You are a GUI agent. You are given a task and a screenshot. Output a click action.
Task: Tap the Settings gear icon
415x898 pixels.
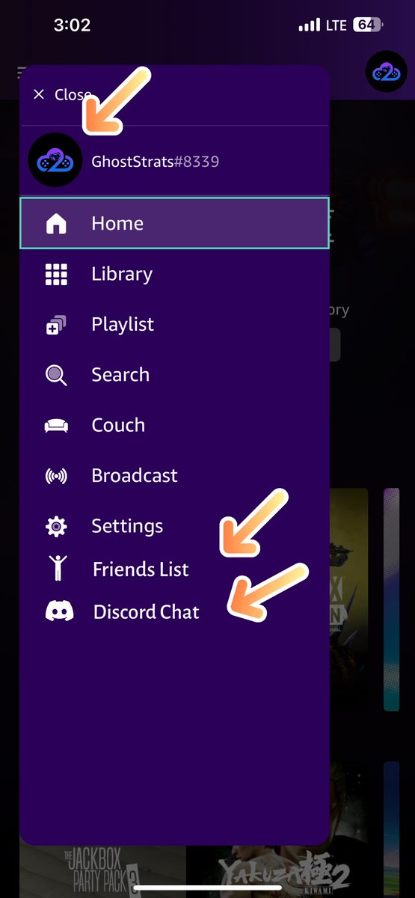click(56, 526)
